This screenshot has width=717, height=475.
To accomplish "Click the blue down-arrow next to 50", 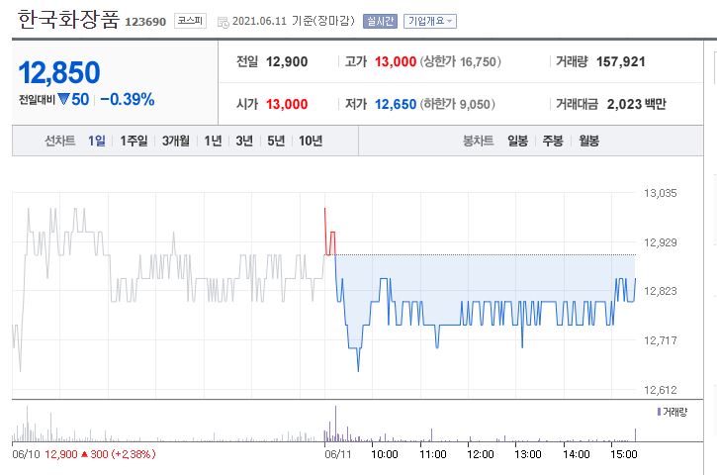I will tap(63, 99).
